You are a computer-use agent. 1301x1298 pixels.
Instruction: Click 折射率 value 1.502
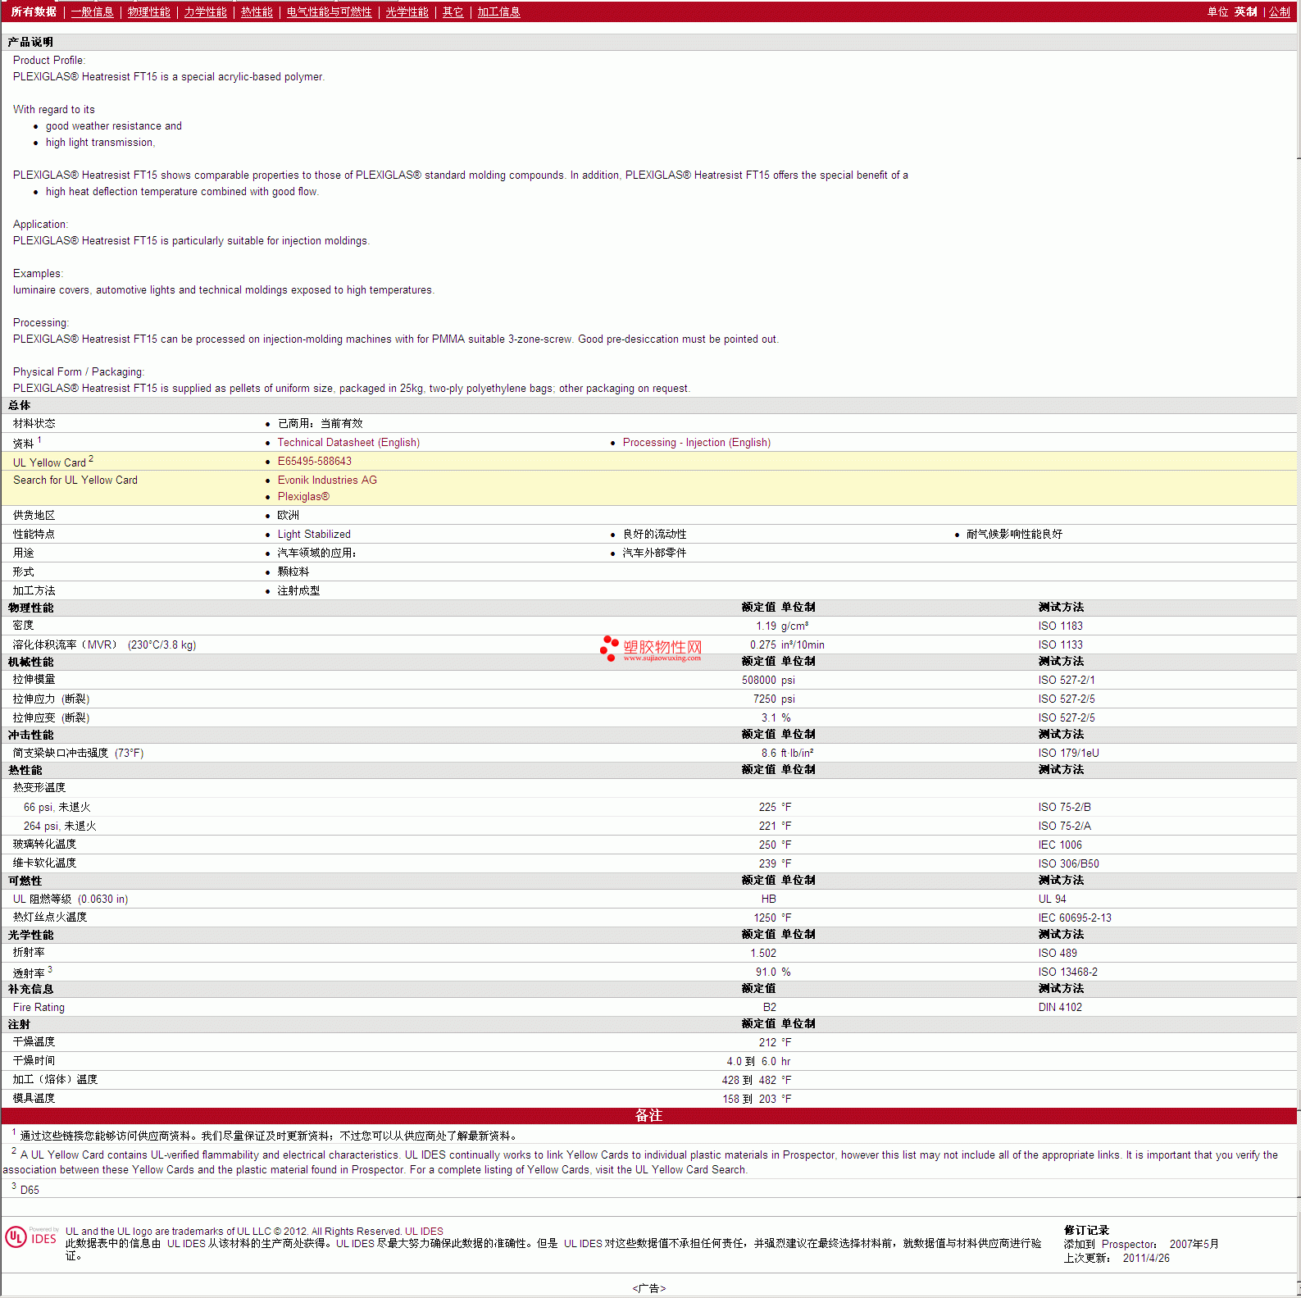[762, 953]
